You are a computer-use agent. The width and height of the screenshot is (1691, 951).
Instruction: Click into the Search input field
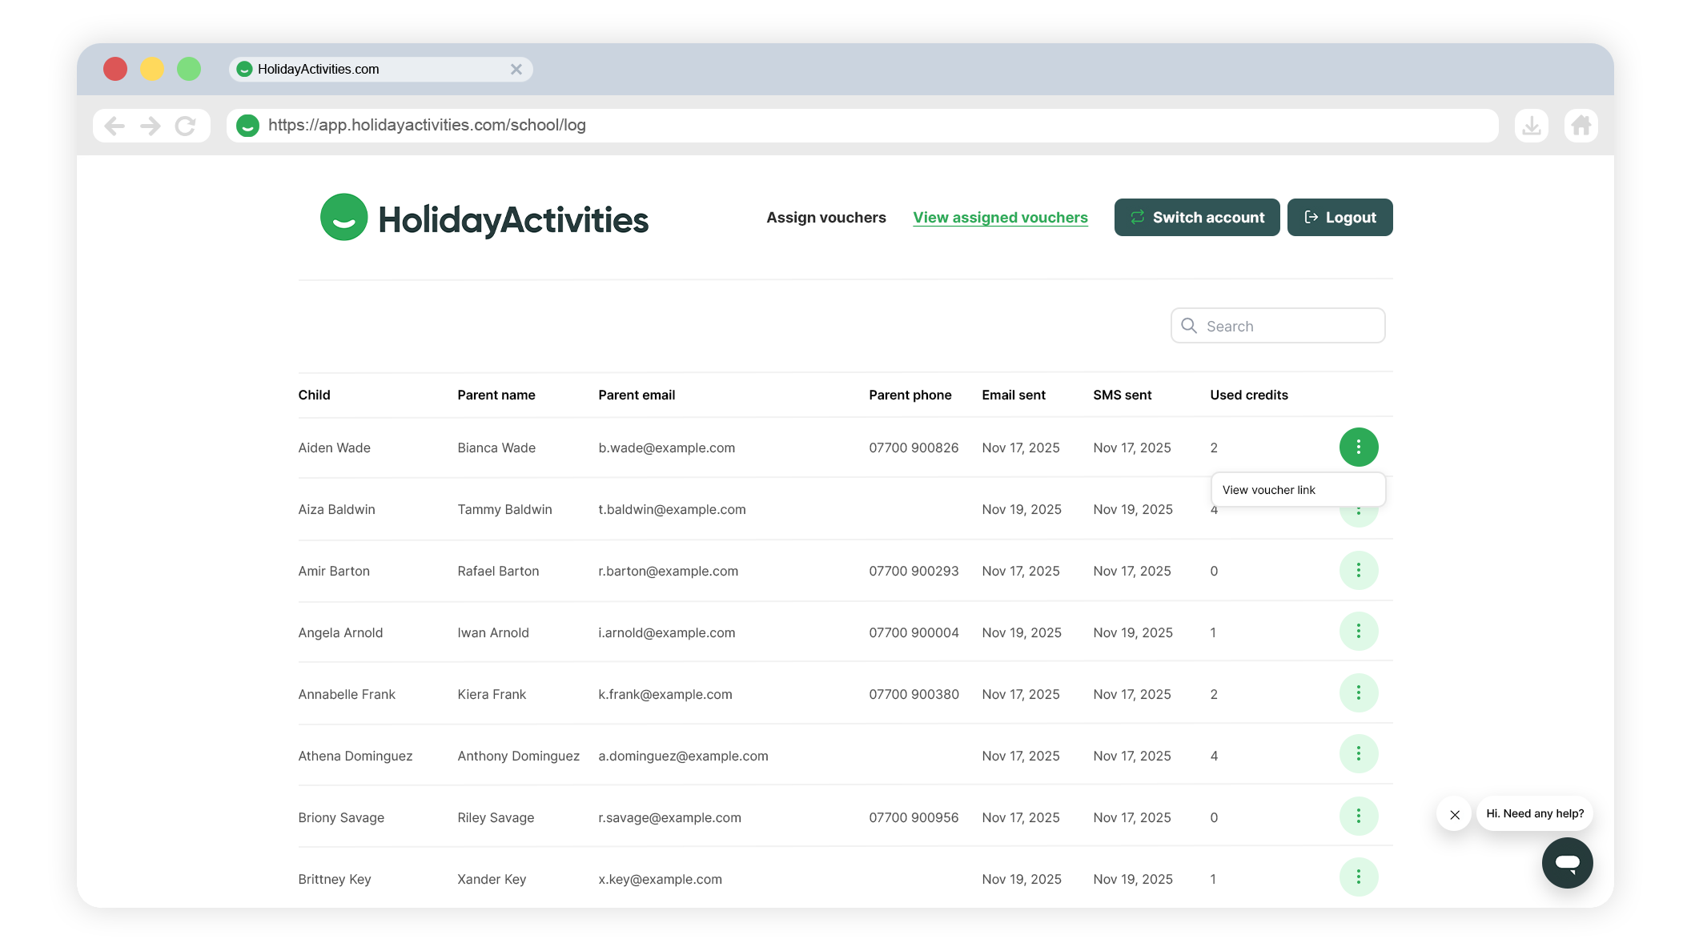(1289, 326)
